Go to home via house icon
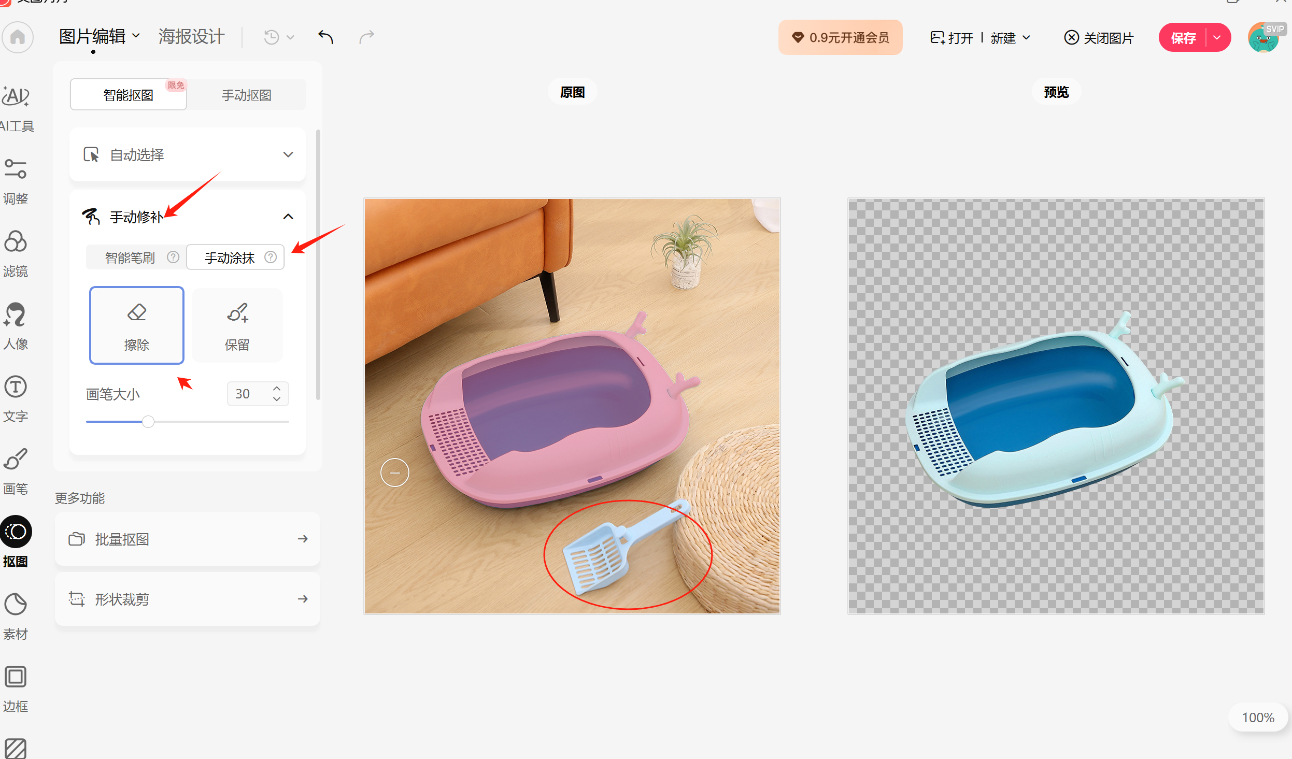 pos(18,37)
